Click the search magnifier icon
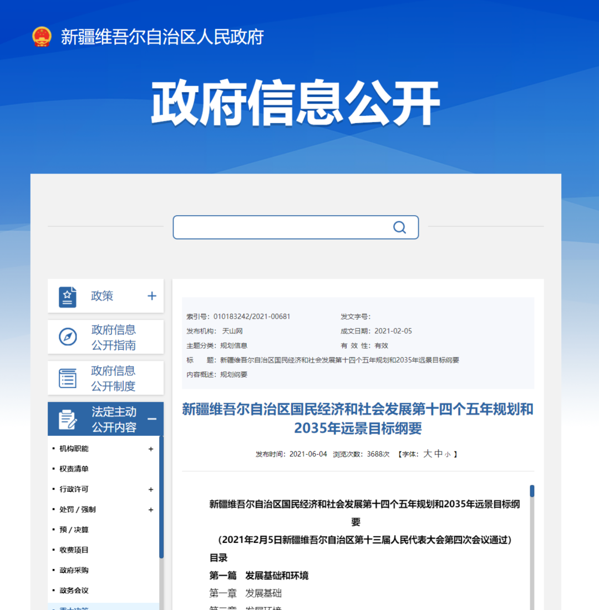 (x=399, y=227)
